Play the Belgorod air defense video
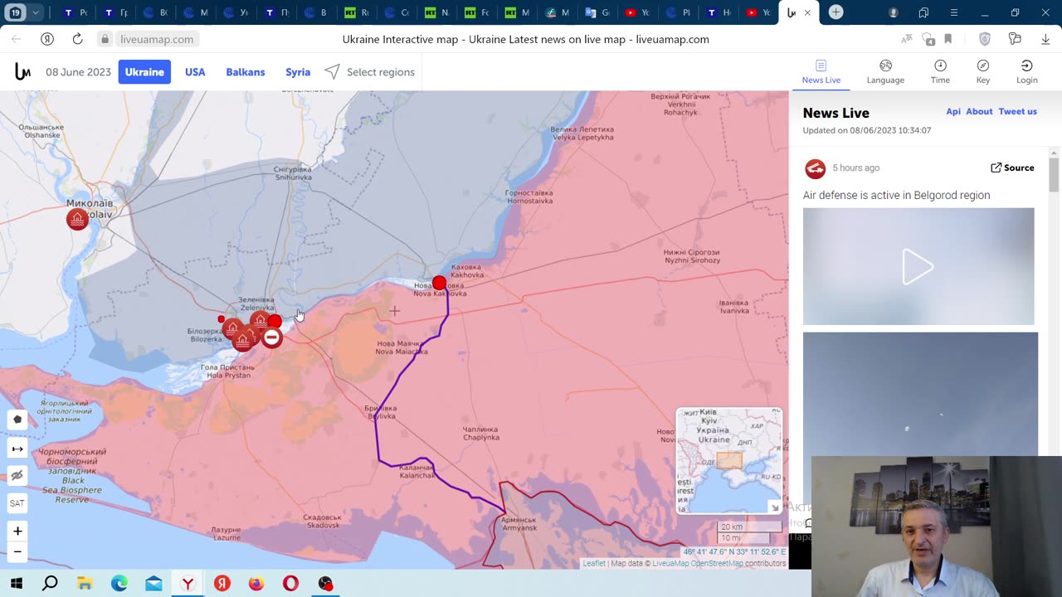This screenshot has width=1062, height=597. pyautogui.click(x=918, y=266)
